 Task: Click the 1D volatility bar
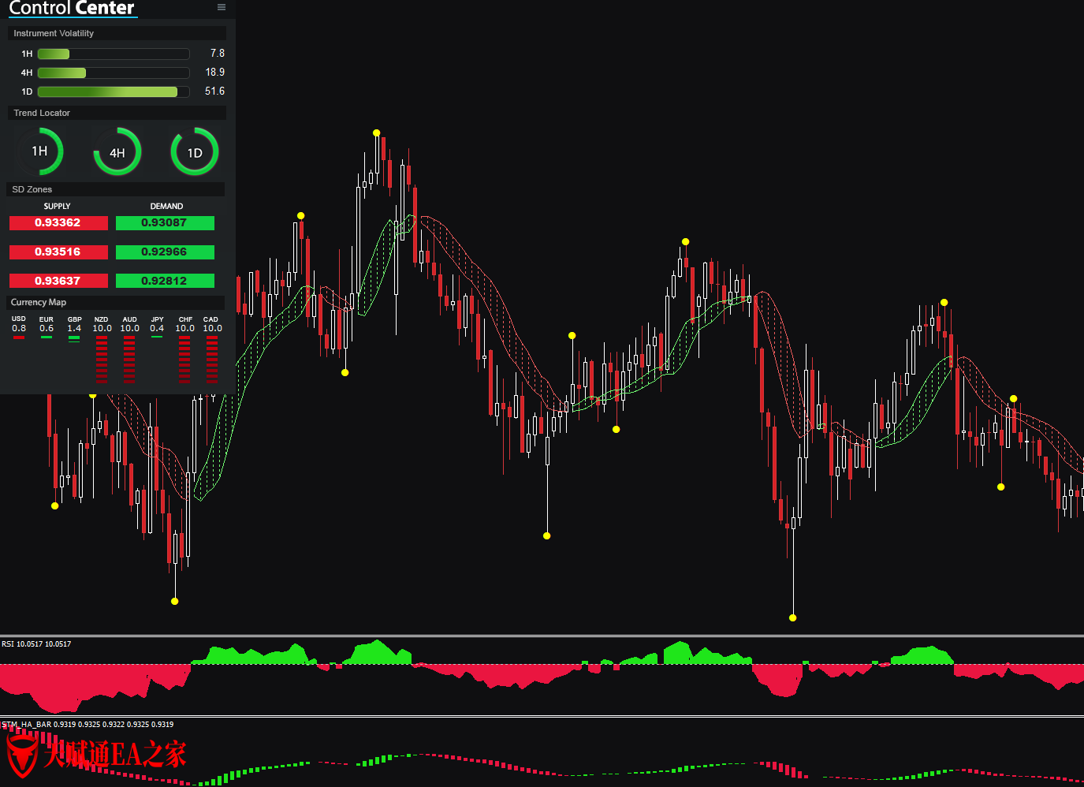(114, 91)
